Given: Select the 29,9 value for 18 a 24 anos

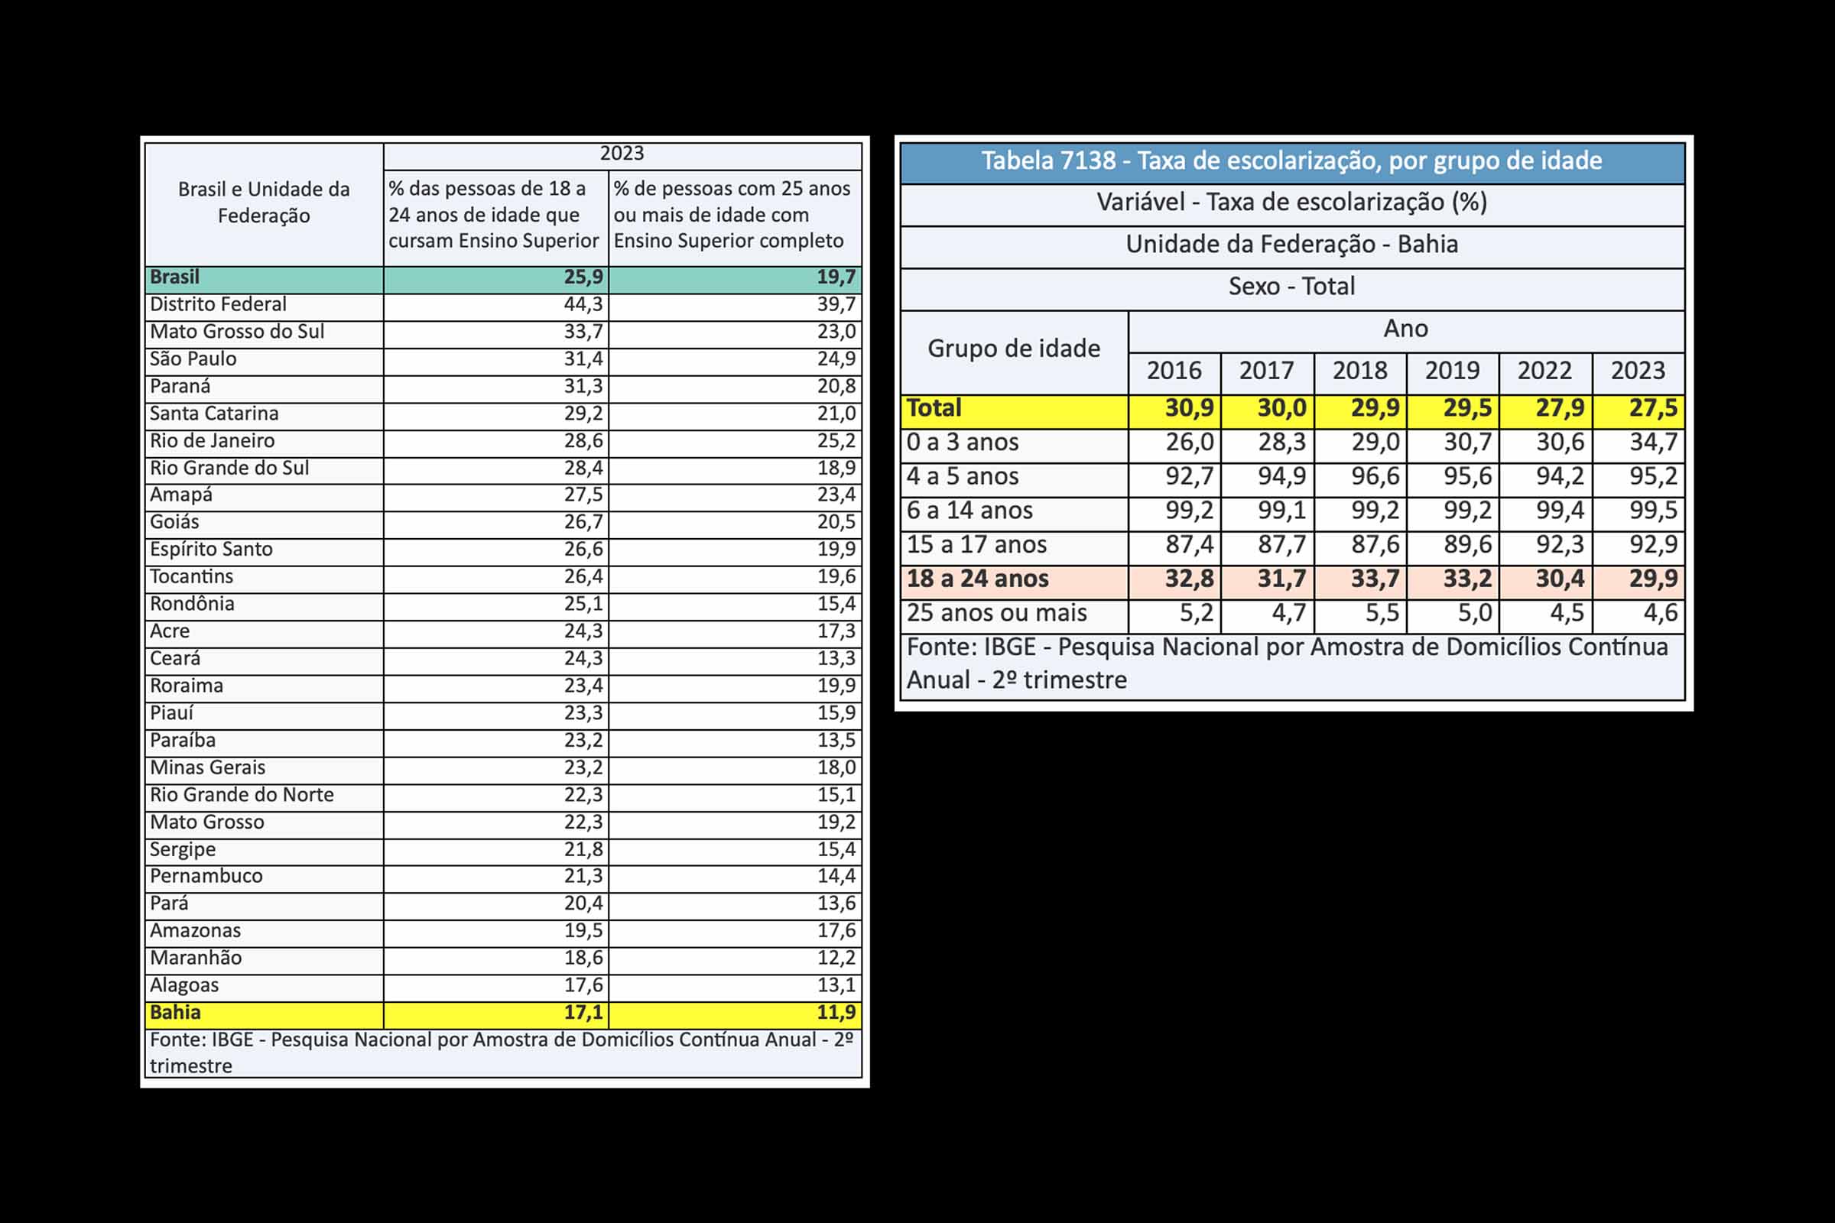Looking at the screenshot, I should (1653, 579).
